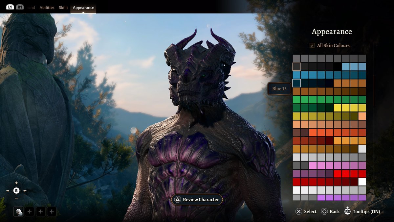
Task: Select the hooded character portrait slot
Action: coord(18,211)
